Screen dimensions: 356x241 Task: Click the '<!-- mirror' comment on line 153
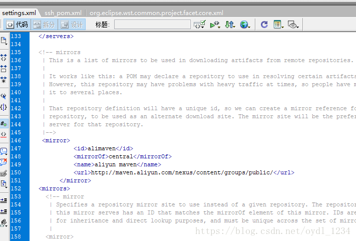point(65,196)
